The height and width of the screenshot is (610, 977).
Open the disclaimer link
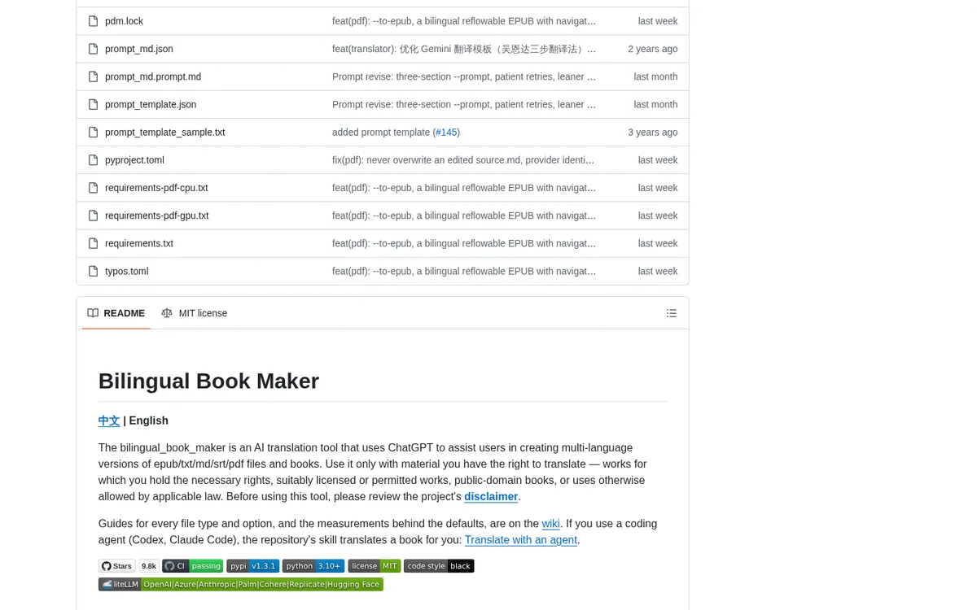(x=491, y=496)
